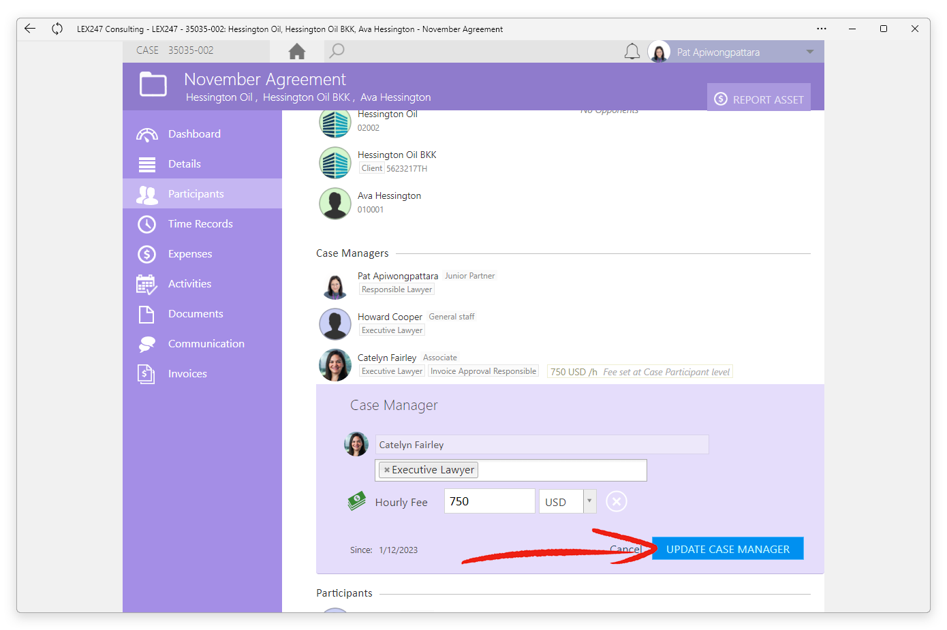Click the Cancel link
947x630 pixels.
click(x=625, y=549)
